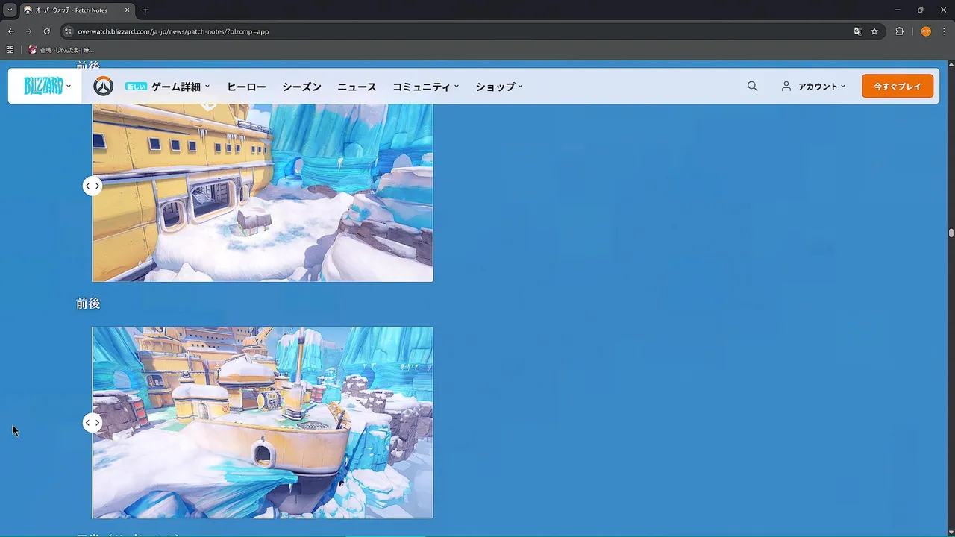Click the upper yellow building comparison image
Screen dimensions: 955x537
click(263, 192)
